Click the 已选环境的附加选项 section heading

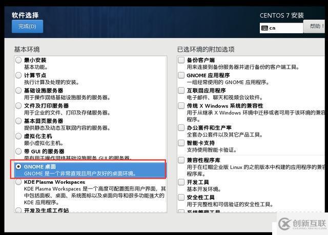coord(206,50)
